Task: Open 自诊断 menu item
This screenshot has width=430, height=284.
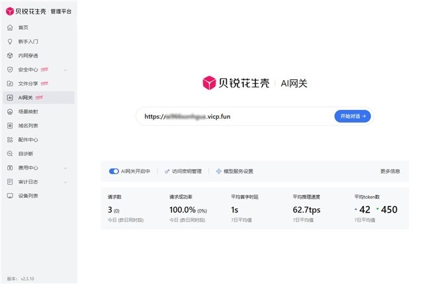Action: click(x=26, y=154)
